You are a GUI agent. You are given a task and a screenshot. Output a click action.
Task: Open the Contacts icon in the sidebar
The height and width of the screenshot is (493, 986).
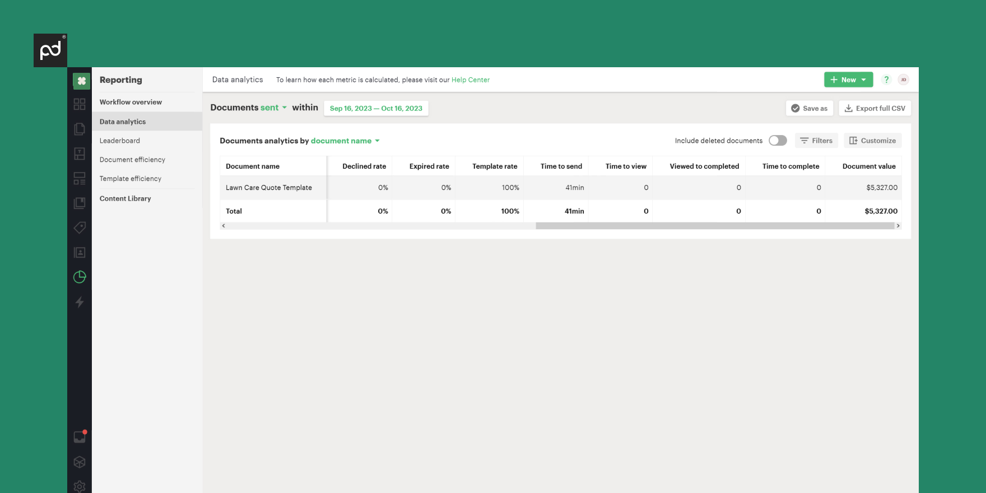[x=80, y=253]
